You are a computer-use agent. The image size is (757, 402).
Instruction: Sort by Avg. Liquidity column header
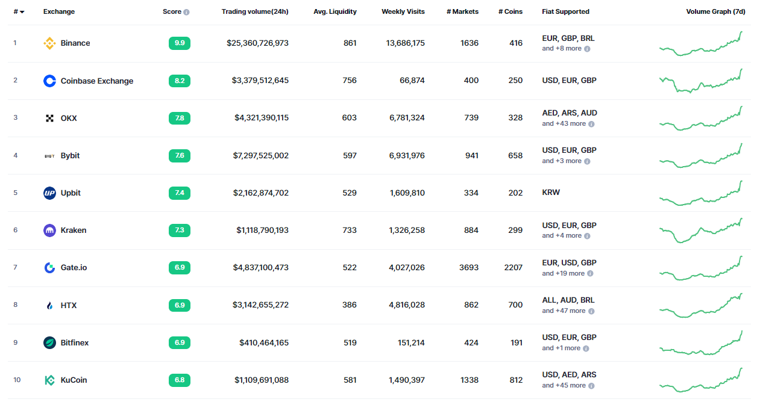pyautogui.click(x=335, y=11)
